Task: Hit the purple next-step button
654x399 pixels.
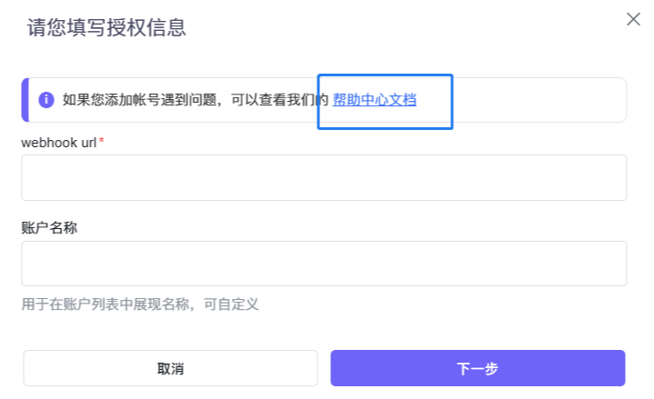Action: click(478, 368)
